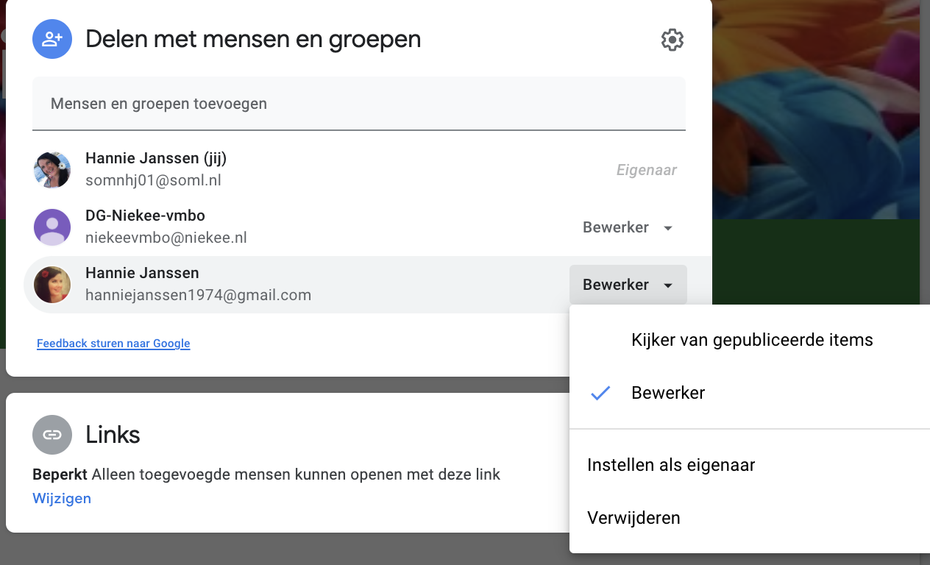The width and height of the screenshot is (930, 565).
Task: Click the somnhj01@soml.nl email row
Action: pos(153,180)
